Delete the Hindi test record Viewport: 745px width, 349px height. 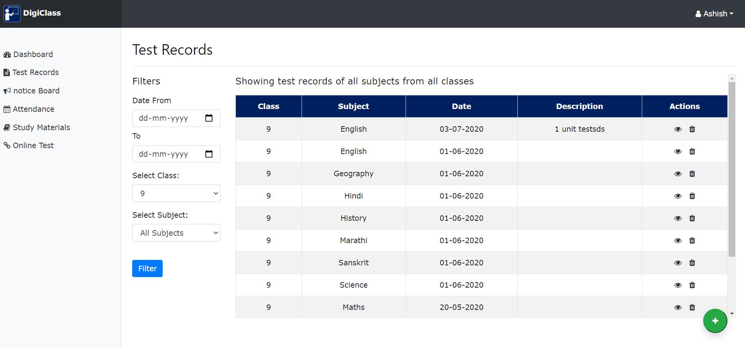[692, 196]
